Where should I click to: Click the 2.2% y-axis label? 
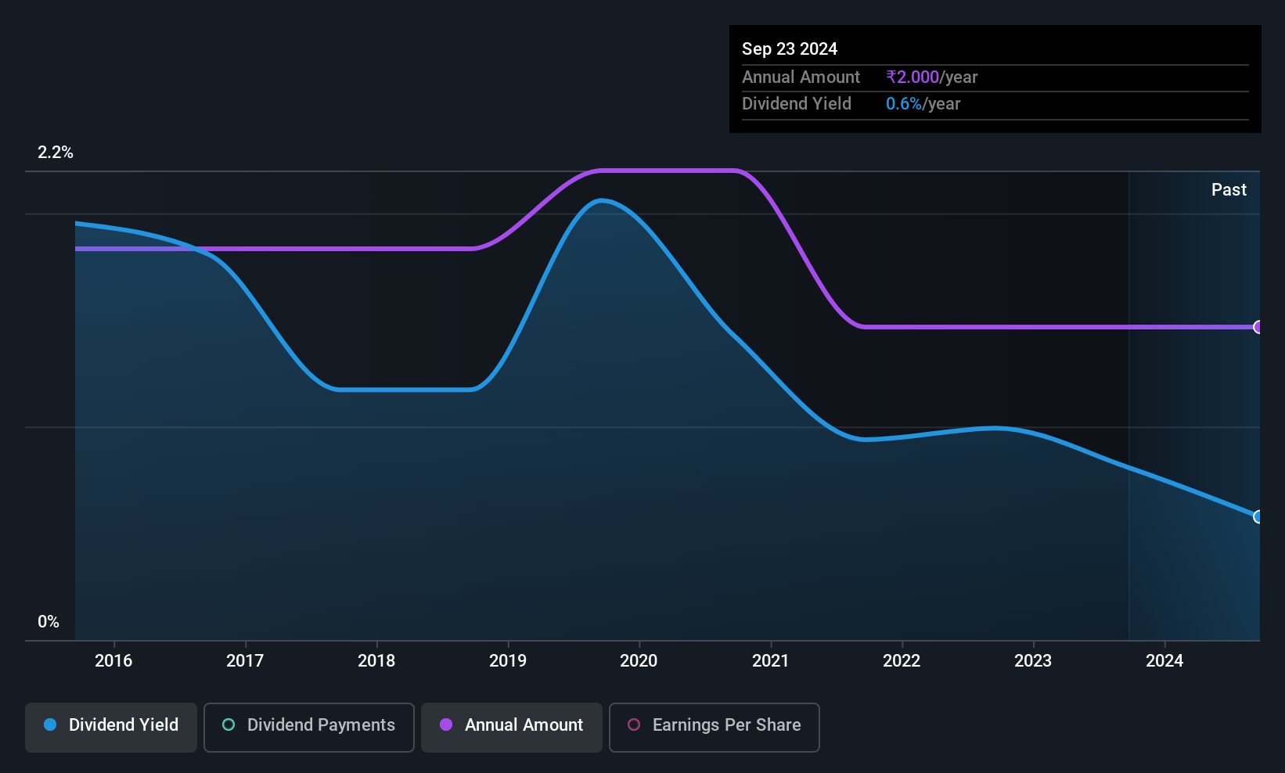coord(56,153)
